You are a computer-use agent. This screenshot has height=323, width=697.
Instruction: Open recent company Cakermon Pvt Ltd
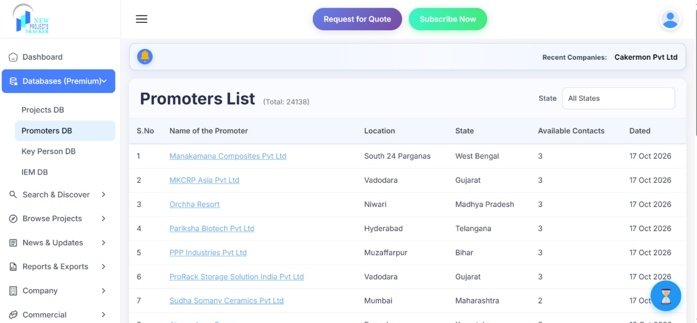click(x=646, y=57)
